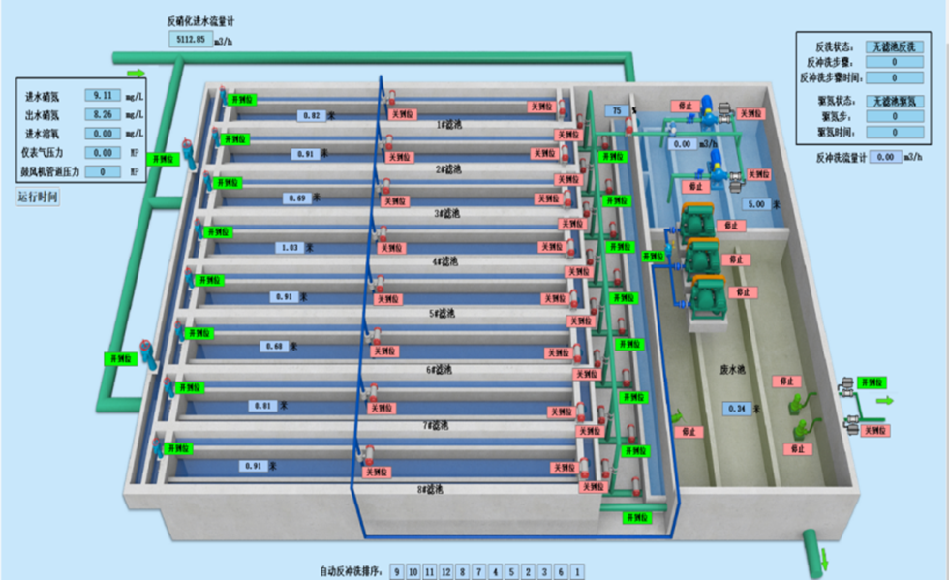This screenshot has width=949, height=580.
Task: Select the large upper main-pipe inlet valve
Action: (190, 154)
